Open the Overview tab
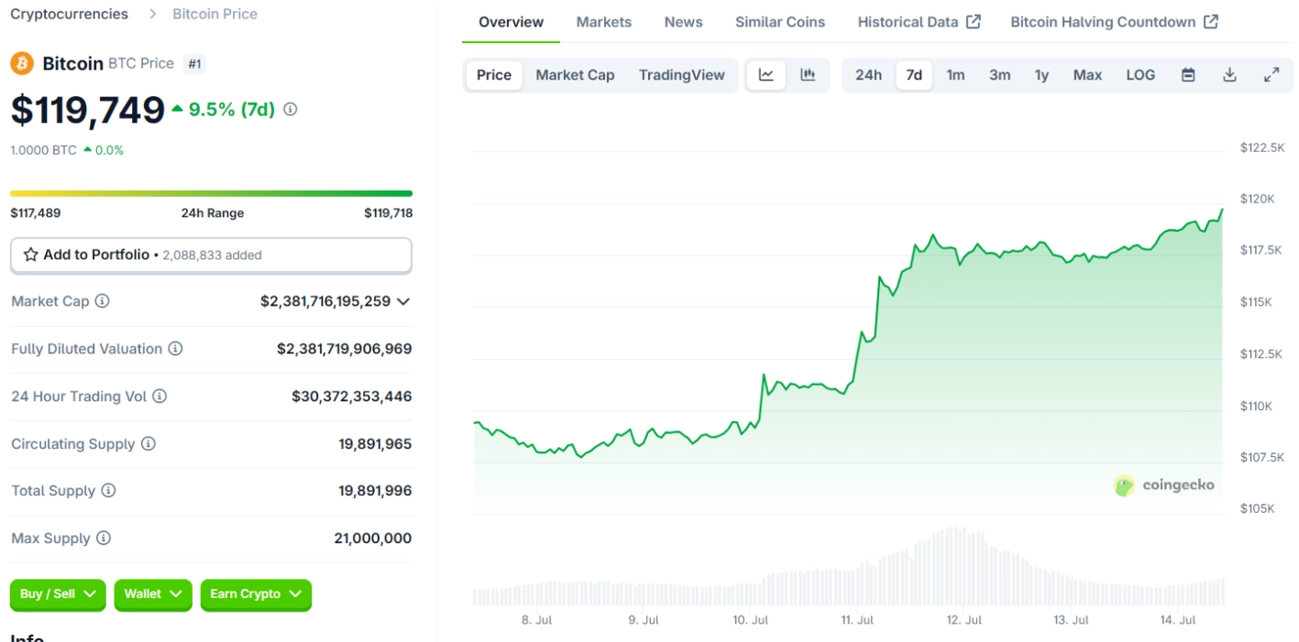This screenshot has height=642, width=1299. click(x=511, y=22)
